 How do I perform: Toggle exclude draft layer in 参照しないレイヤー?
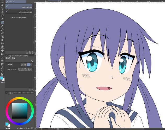tap(19, 69)
